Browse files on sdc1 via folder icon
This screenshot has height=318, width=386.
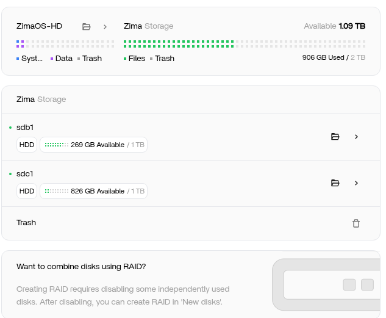[335, 183]
